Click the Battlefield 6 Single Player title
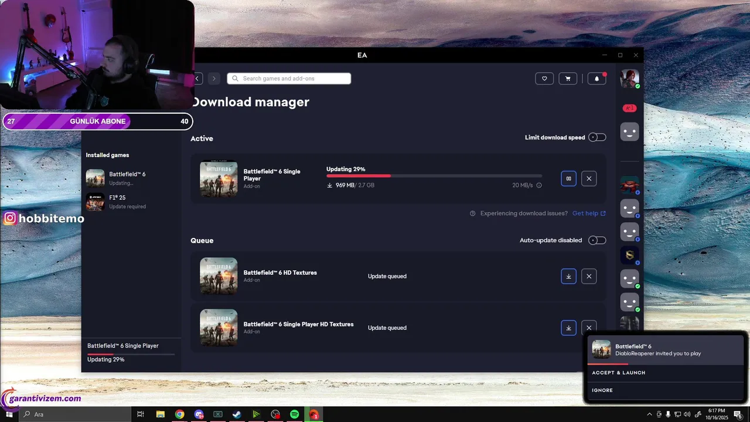 [x=272, y=175]
